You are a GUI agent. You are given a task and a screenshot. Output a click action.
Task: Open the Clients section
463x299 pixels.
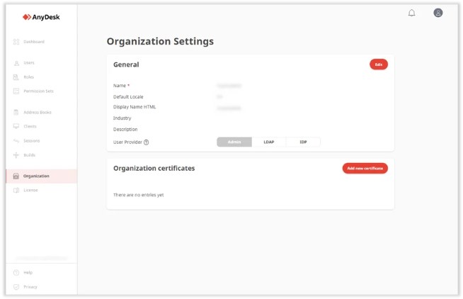point(30,126)
